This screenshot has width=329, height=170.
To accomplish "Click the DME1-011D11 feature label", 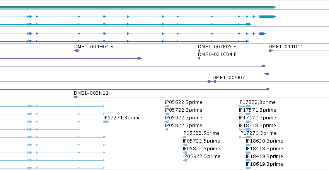I will (286, 46).
